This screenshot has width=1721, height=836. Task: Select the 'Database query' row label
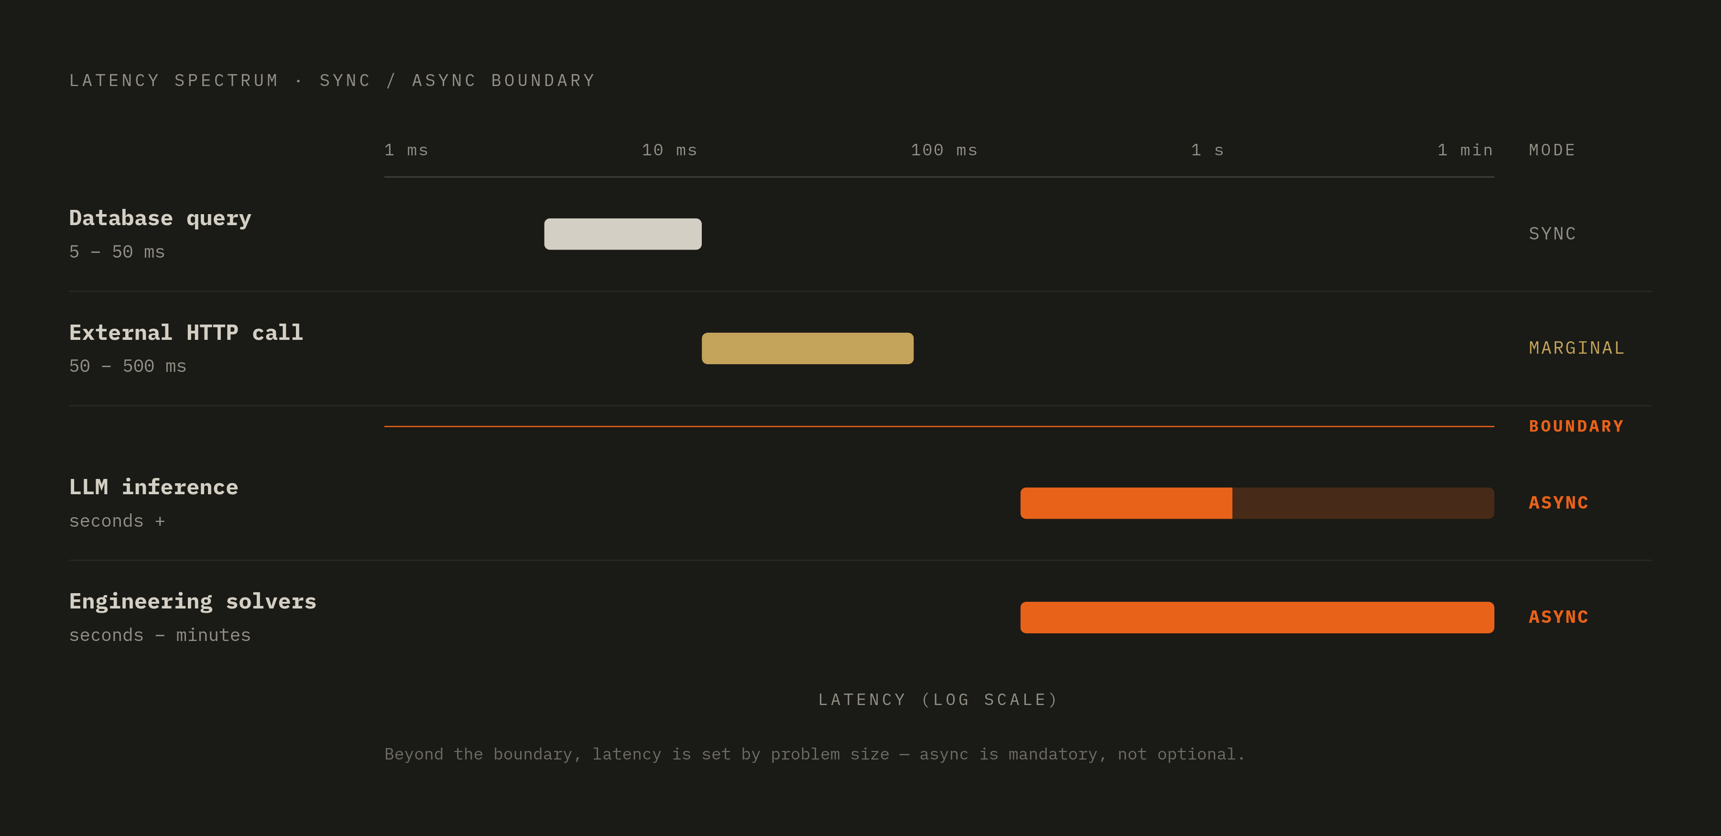[x=160, y=218]
